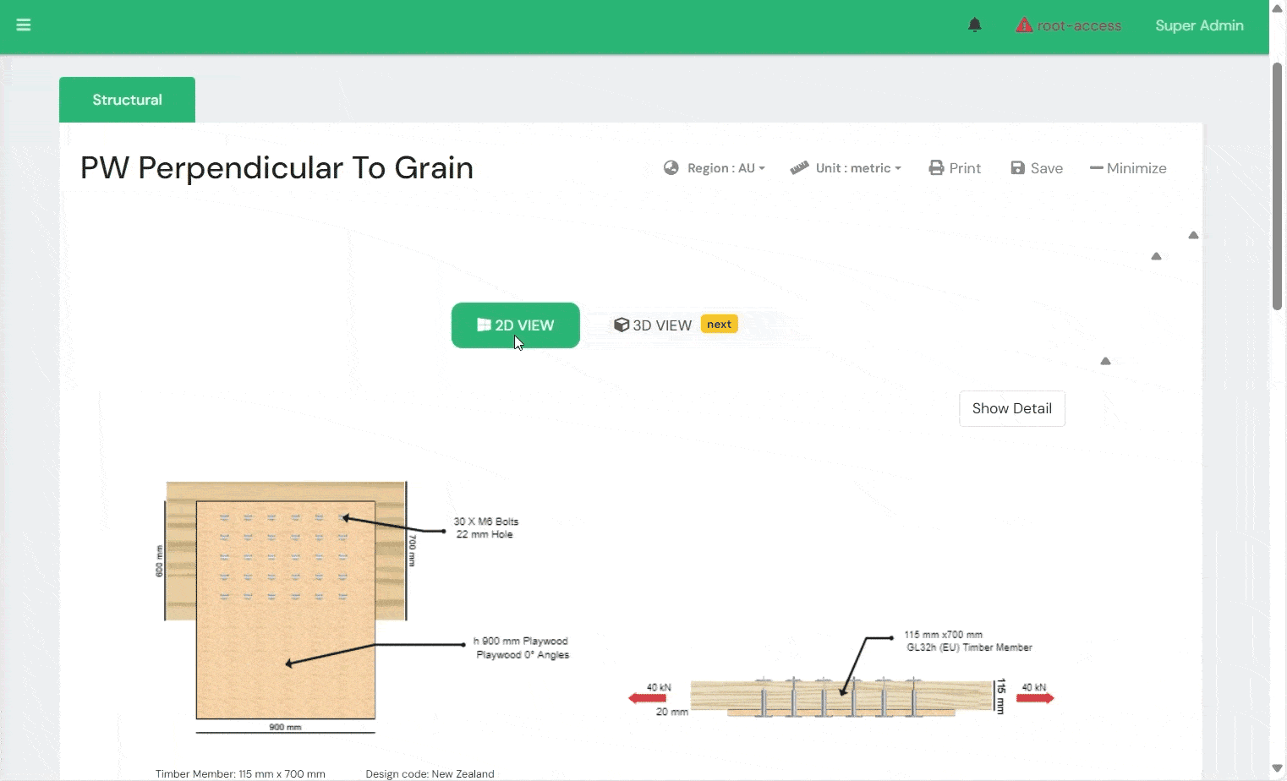Screen dimensions: 1287x781
Task: Switch to 2D VIEW
Action: [515, 325]
